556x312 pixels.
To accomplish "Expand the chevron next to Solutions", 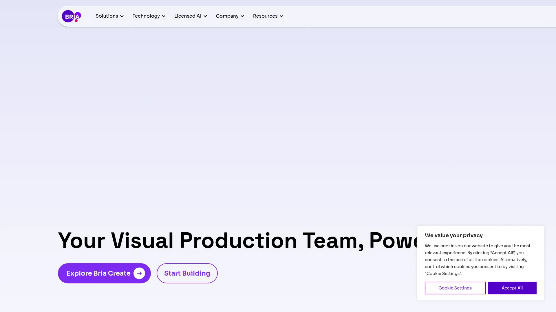I will pos(122,16).
